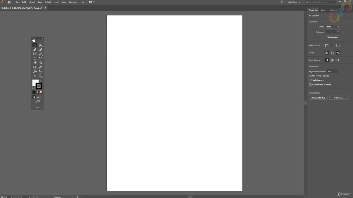Viewport: 353px width, 198px height.
Task: Click the Preferences quick action button
Action: [338, 98]
